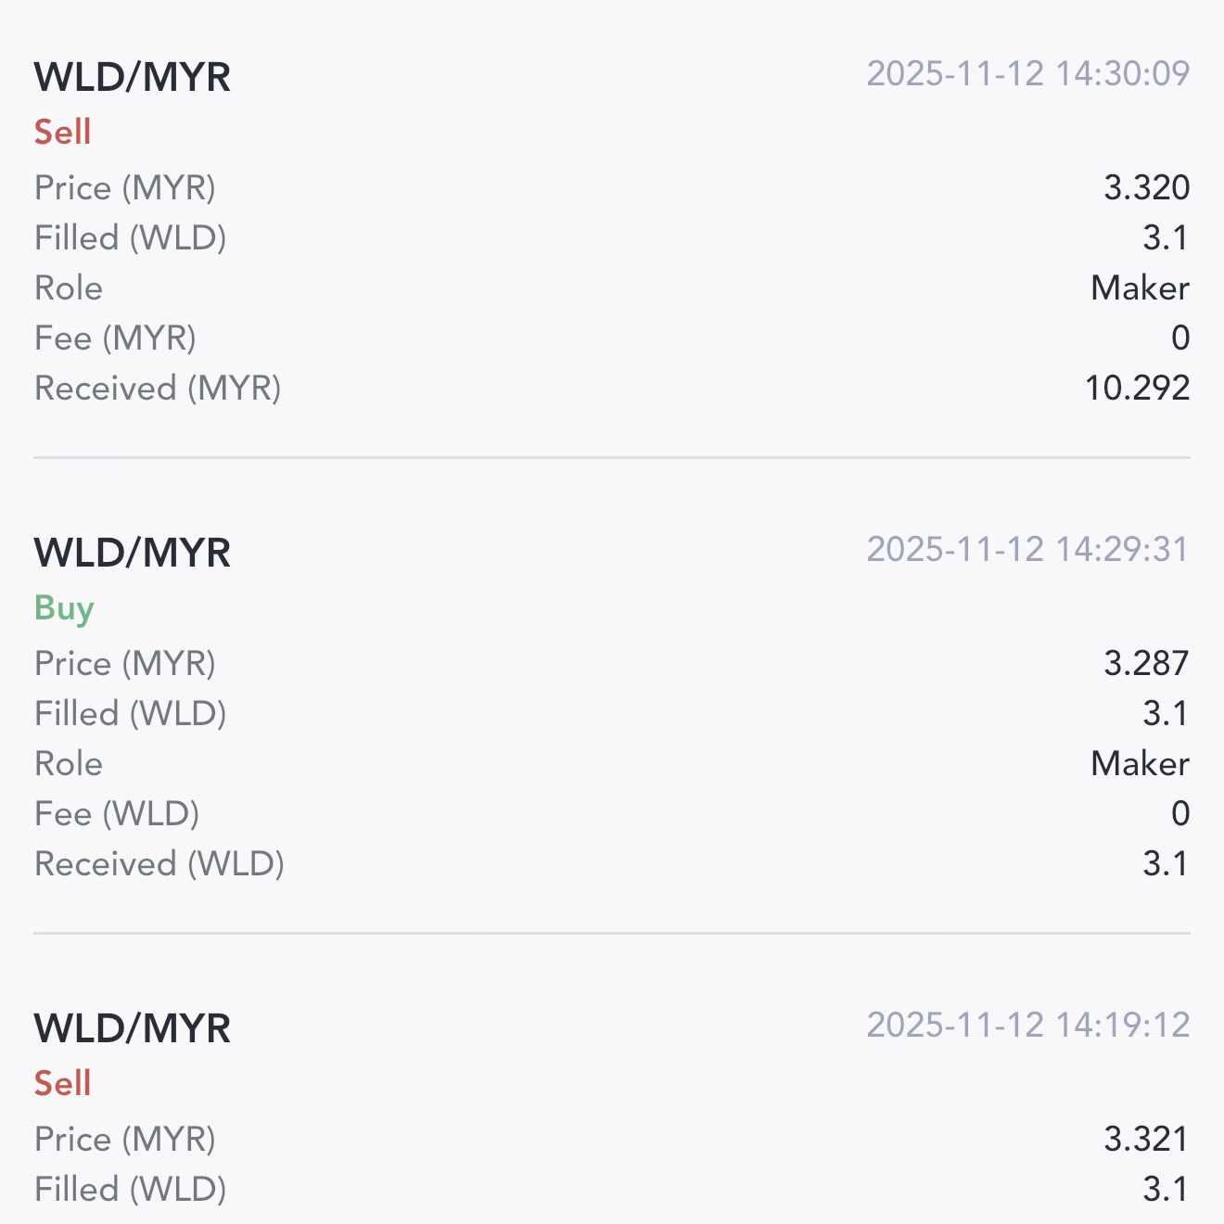Click the 3.320 price value
Viewport: 1224px width, 1224px height.
(1146, 187)
